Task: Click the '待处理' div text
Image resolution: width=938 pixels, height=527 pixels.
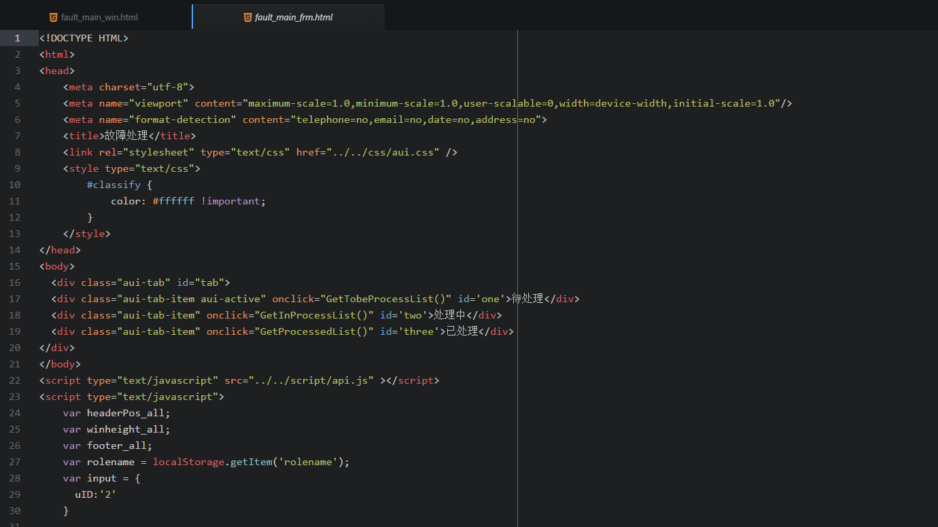Action: click(527, 299)
